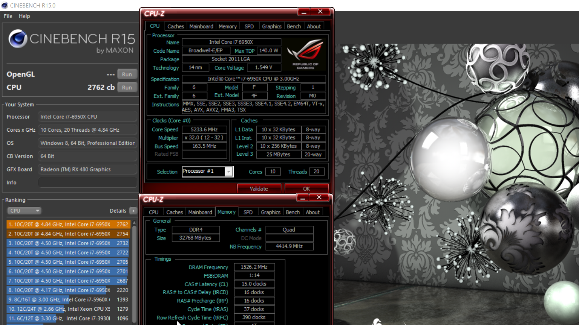This screenshot has width=579, height=325.
Task: Switch to Caches tab in upper CPU-Z
Action: tap(176, 26)
